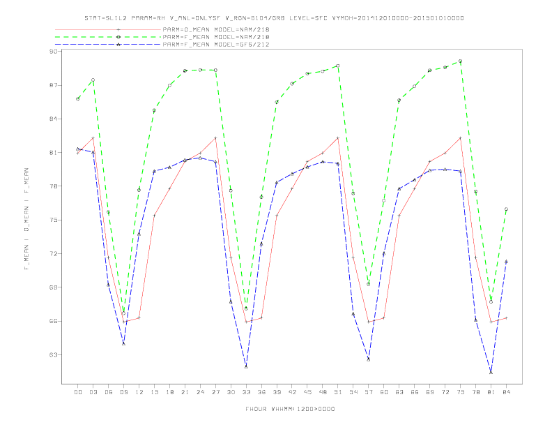Screen dimensions: 552x427
Task: Click x-axis forecast hour label 66
Action: [415, 392]
